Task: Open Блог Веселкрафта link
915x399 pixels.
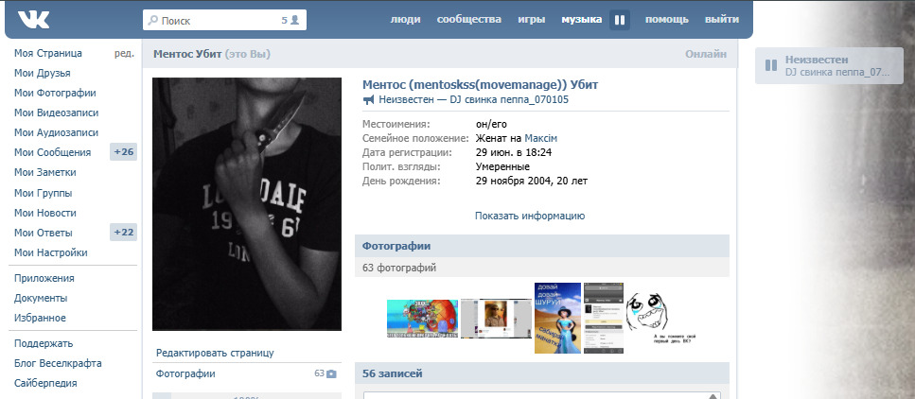Action: (58, 363)
